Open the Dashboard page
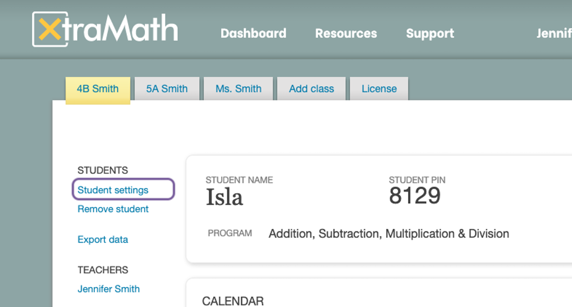The height and width of the screenshot is (307, 572). click(x=253, y=33)
